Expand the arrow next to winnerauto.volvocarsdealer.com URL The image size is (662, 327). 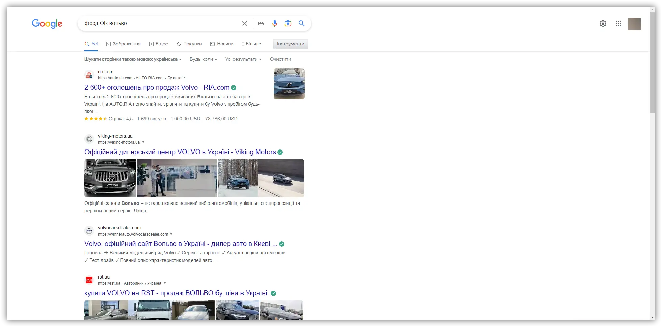click(171, 234)
